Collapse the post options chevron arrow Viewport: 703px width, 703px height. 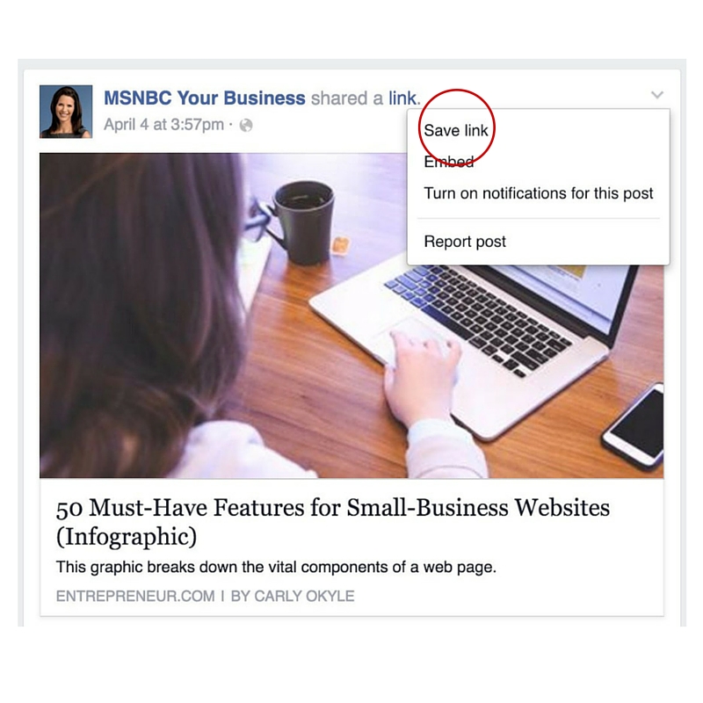656,95
